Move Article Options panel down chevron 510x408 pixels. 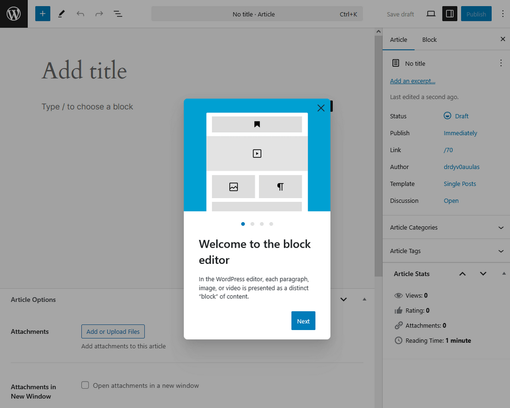pos(343,299)
